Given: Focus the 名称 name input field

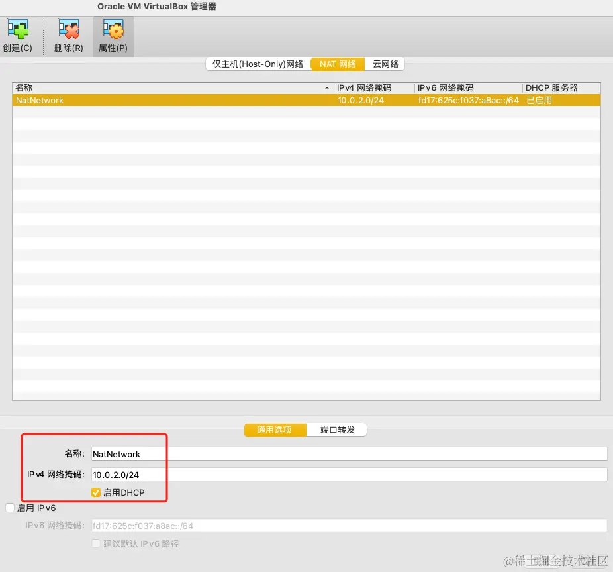Looking at the screenshot, I should click(x=349, y=454).
